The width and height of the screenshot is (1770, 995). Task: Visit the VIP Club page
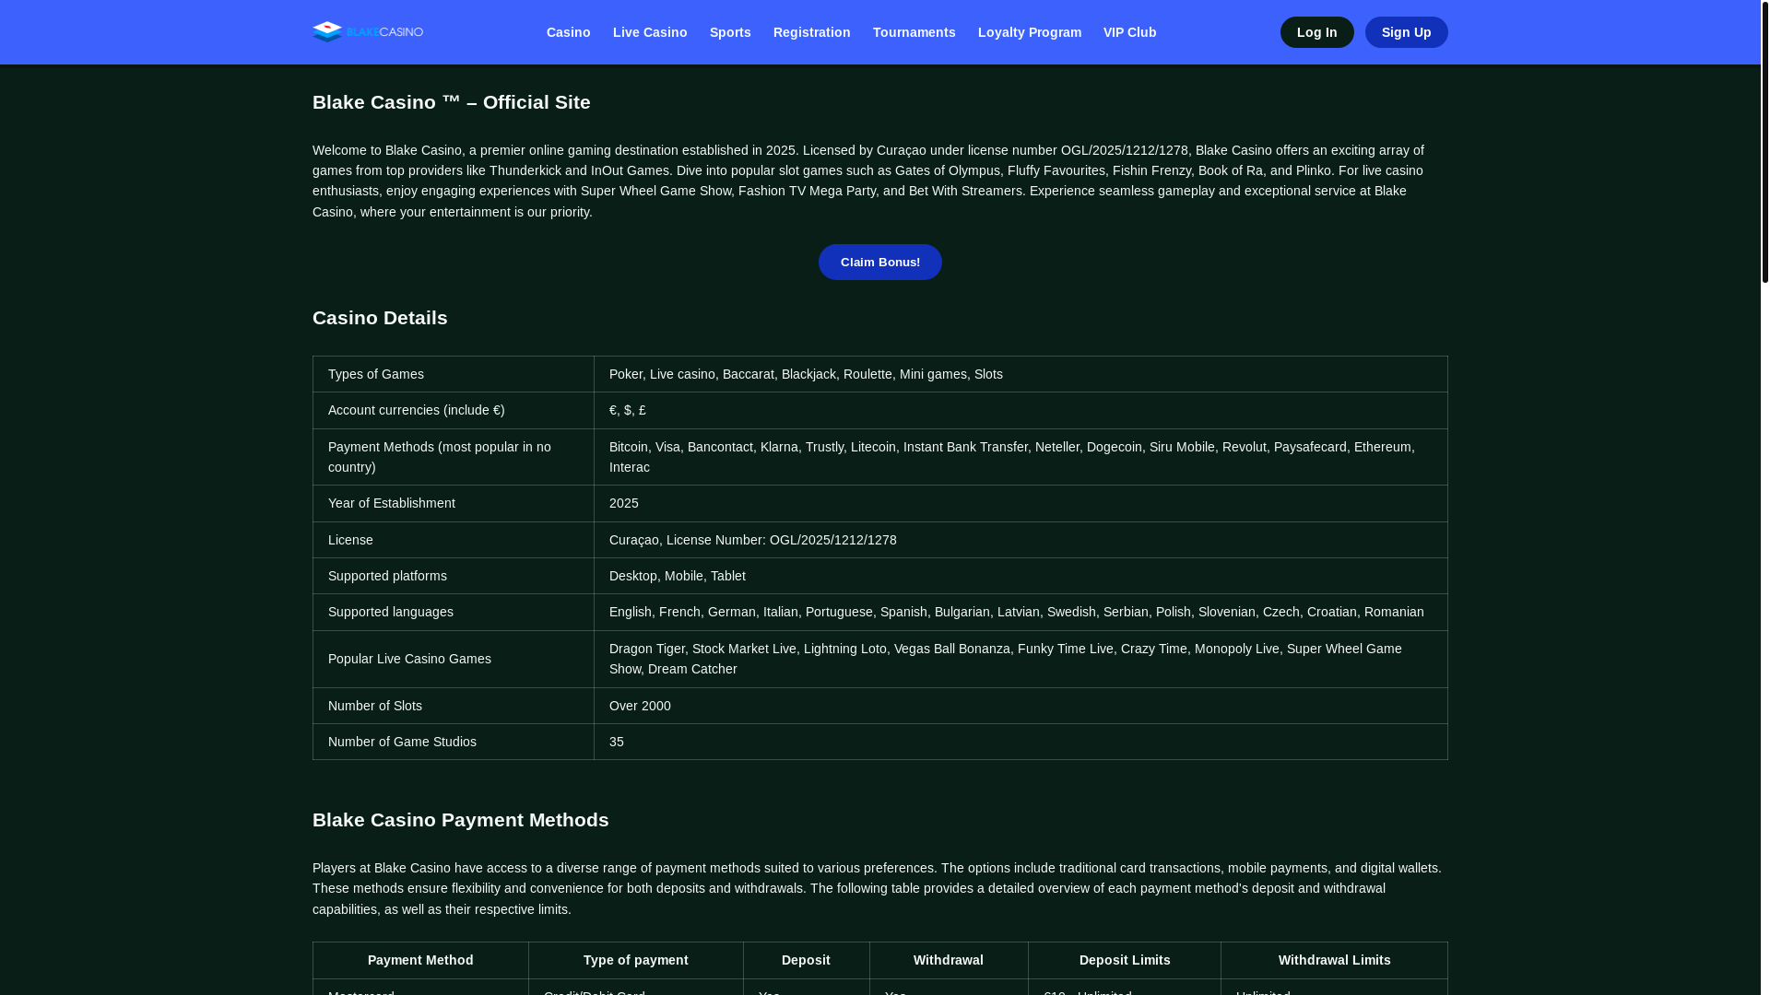(x=1129, y=32)
